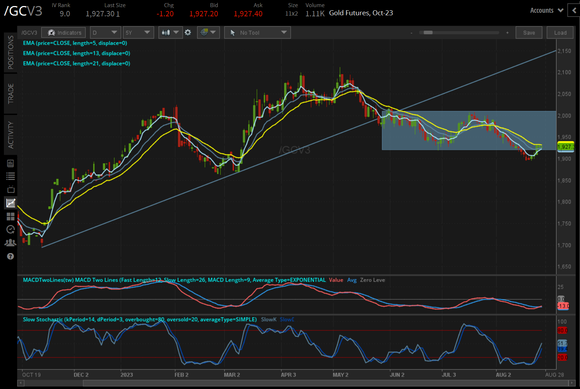Expand the candlestick chart type dropdown

170,33
